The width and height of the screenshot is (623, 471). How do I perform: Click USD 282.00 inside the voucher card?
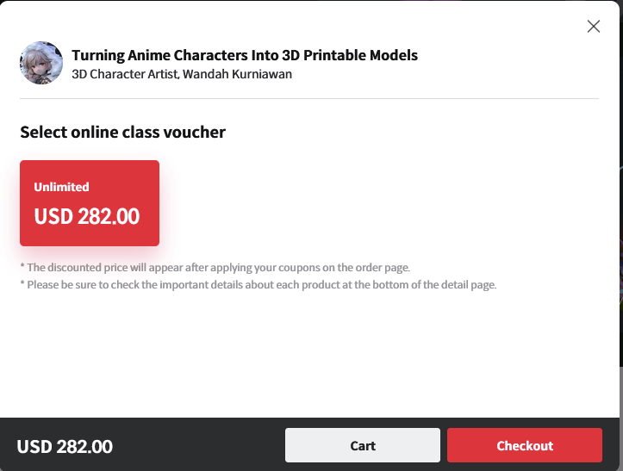click(86, 216)
